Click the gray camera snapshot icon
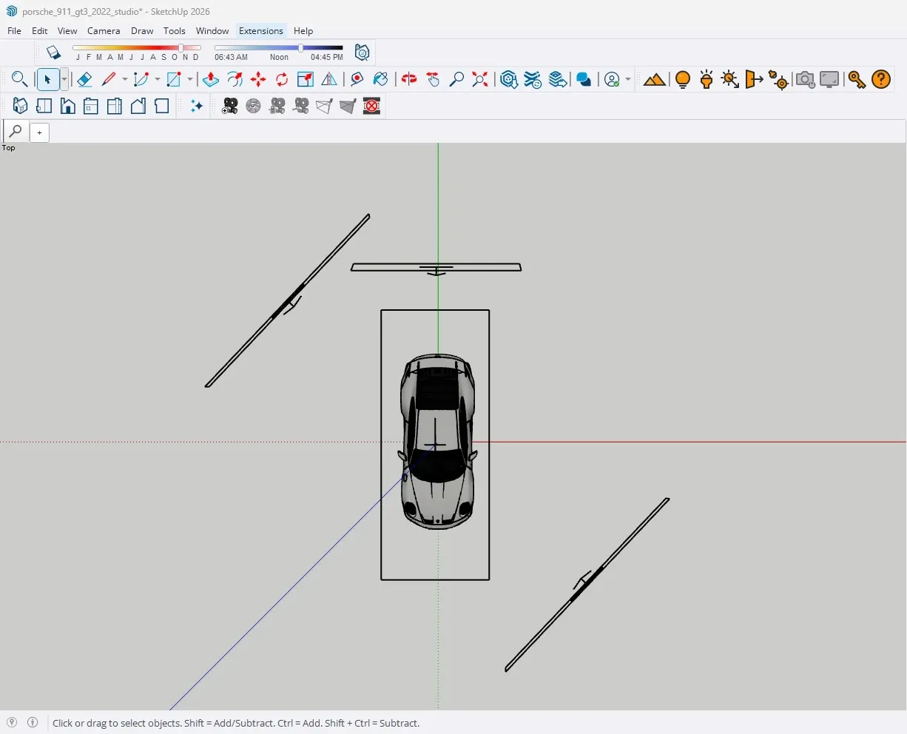Screen dimensions: 907x734 pos(805,79)
